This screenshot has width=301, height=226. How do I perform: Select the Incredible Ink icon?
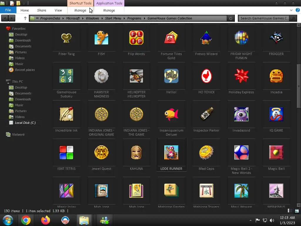tap(66, 114)
